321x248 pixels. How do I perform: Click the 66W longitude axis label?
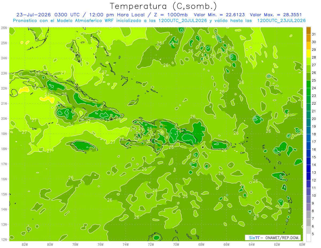tap(227, 244)
